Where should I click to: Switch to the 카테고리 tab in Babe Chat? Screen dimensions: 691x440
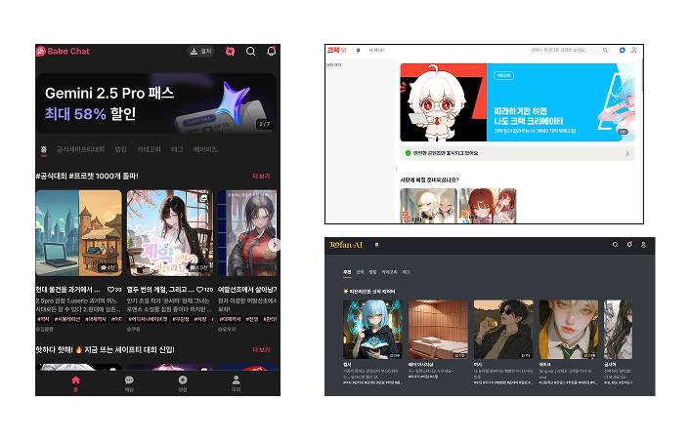tap(149, 149)
